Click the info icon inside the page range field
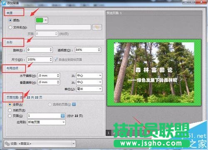 click(x=63, y=116)
